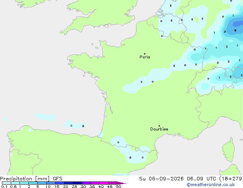This screenshot has width=243, height=188.
Task: Select the Dourbies location dot marker
Action: (159, 126)
